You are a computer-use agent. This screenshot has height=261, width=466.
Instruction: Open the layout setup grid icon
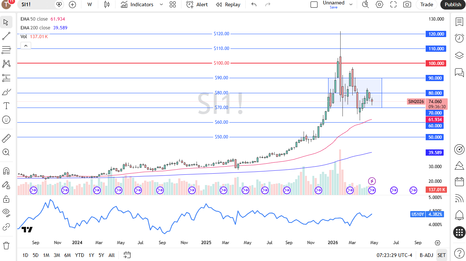[x=173, y=4]
